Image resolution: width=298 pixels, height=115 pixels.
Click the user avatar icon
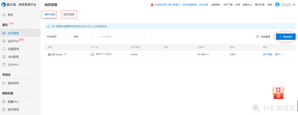click(278, 5)
